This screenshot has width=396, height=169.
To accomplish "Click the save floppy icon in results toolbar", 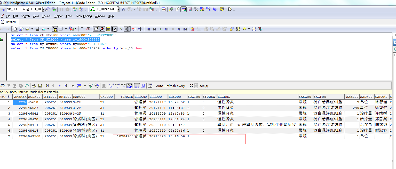I will 40,86.
